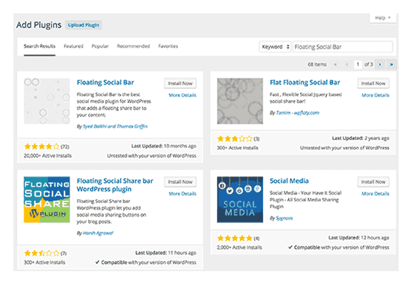Click the 20,000+ Active Installs text
The height and width of the screenshot is (283, 411).
(48, 156)
